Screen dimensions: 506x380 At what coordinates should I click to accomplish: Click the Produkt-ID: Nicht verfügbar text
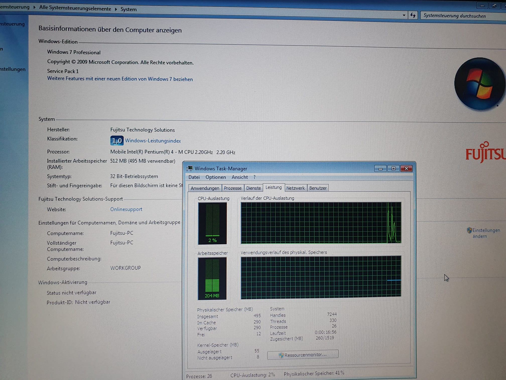tap(78, 302)
